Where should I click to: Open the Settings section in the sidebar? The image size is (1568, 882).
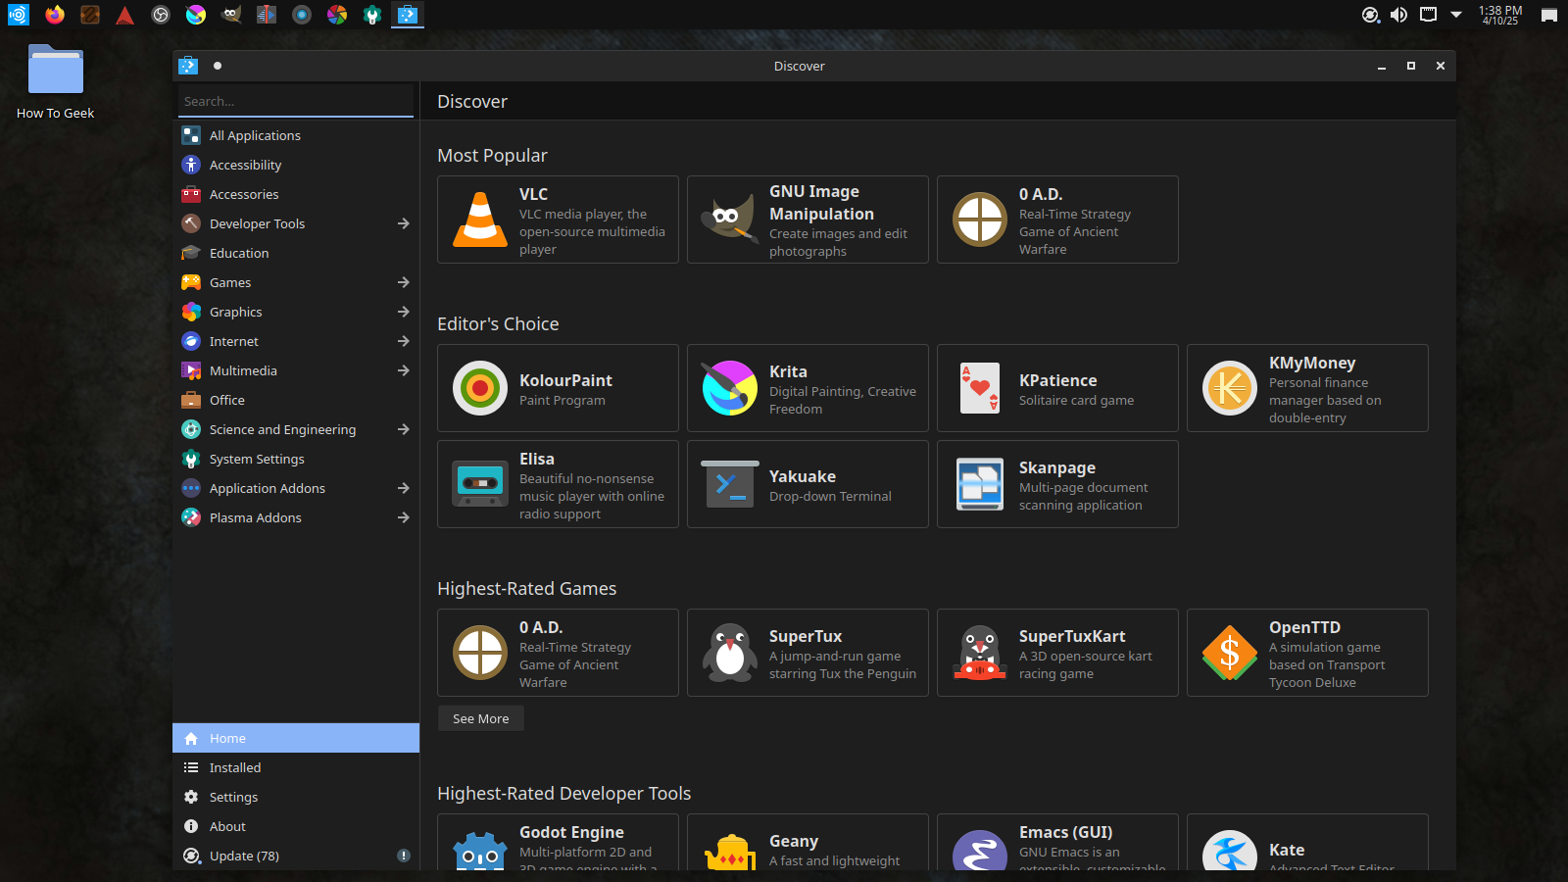tap(234, 797)
